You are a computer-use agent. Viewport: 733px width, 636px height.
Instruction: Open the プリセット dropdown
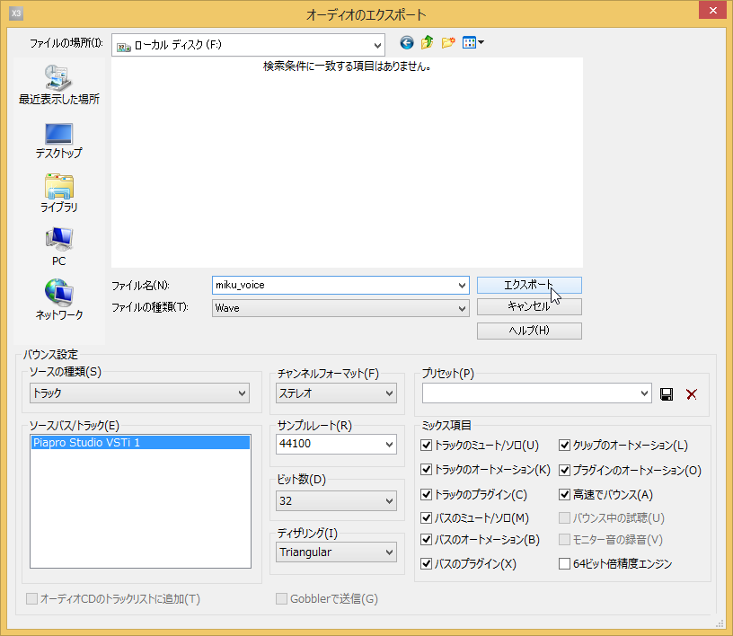(536, 393)
